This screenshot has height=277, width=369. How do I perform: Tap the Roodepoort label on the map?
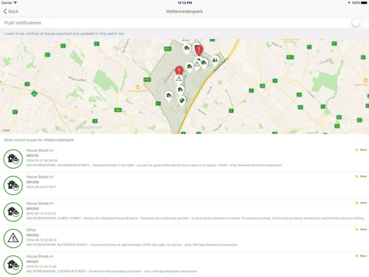91,127
